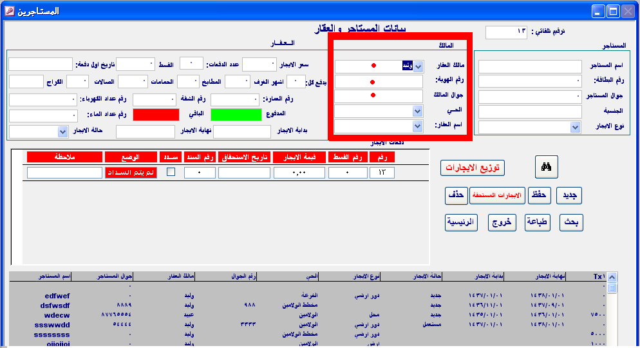Click the الجنسية nationality field
The image size is (640, 348).
pos(530,111)
